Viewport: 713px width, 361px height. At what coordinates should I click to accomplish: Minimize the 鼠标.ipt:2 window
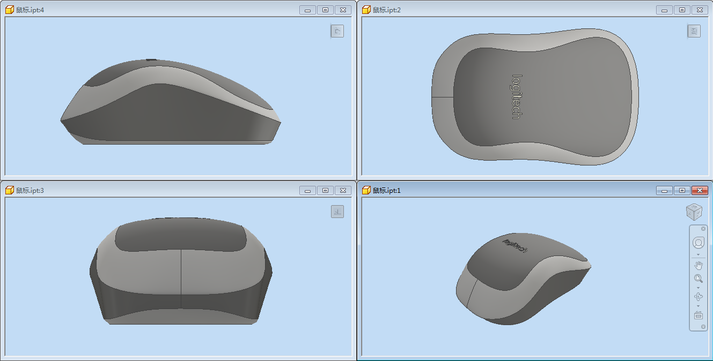point(664,10)
